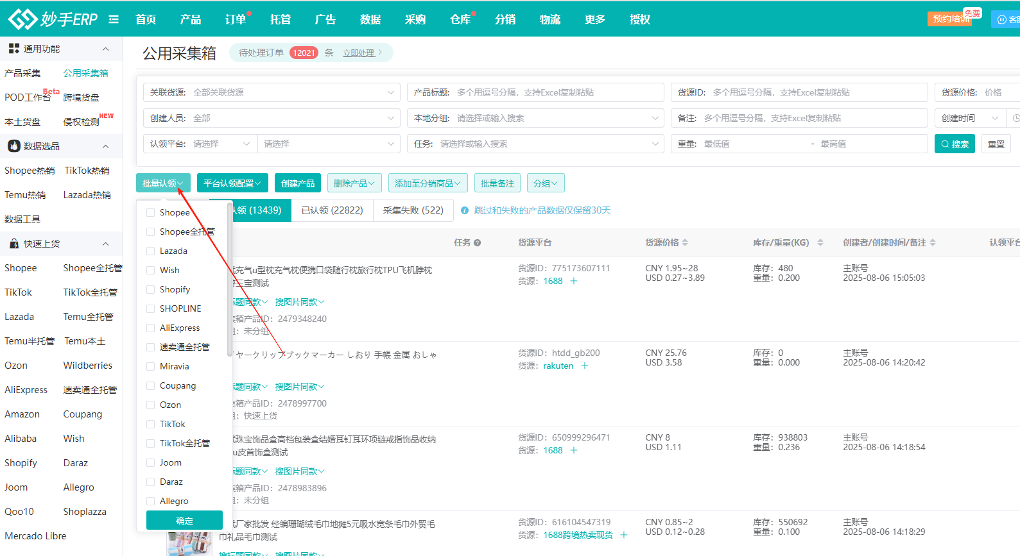Check the TikTok全托管 checkbox in dropdown

tap(150, 443)
